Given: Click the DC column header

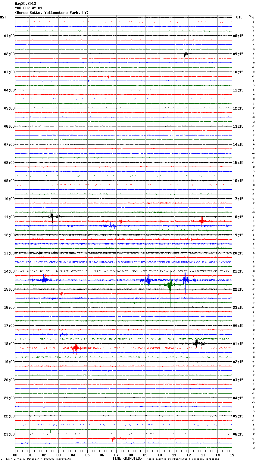Looking at the screenshot, I should coord(250,16).
